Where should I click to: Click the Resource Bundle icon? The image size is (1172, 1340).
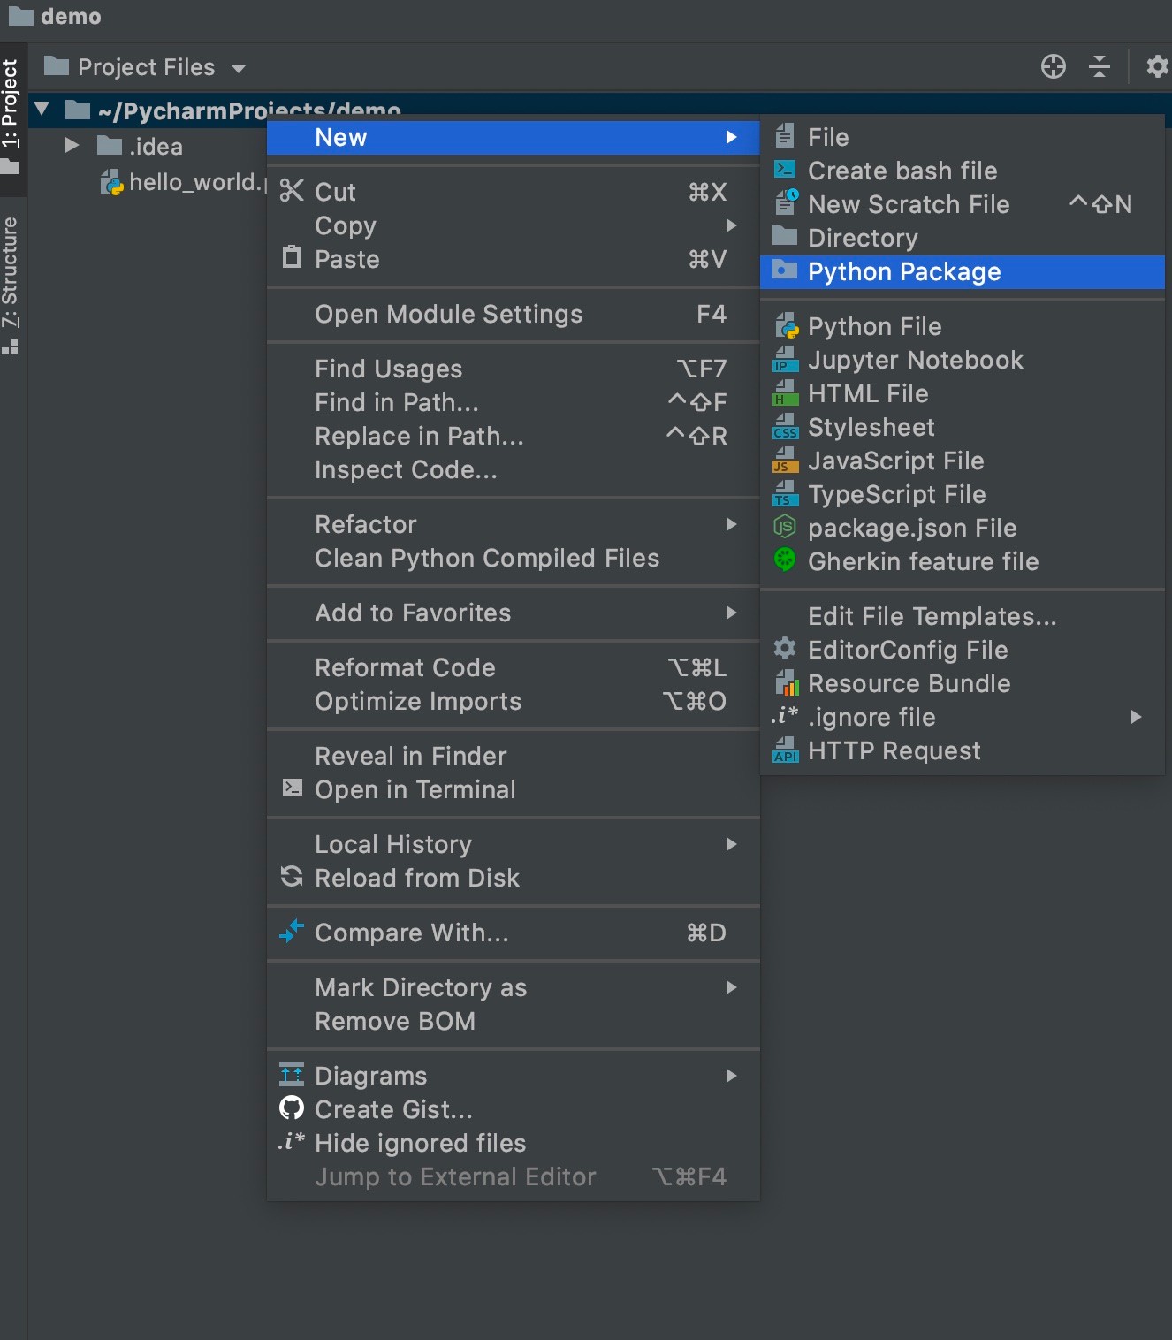click(786, 682)
